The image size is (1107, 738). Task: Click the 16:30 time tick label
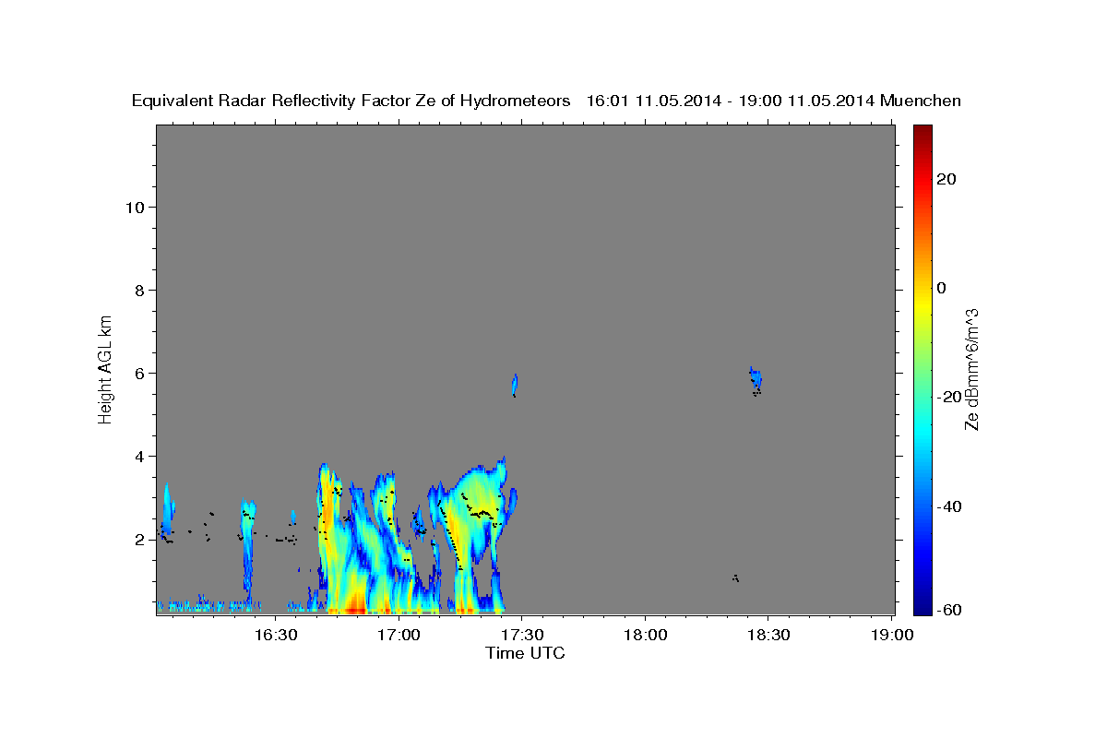(275, 635)
